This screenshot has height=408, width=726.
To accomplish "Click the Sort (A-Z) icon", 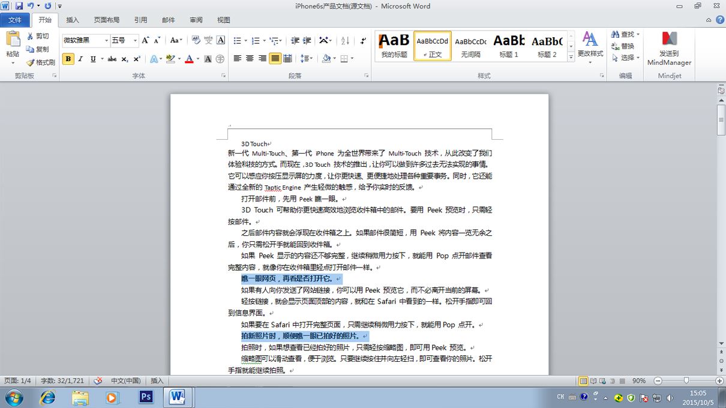I will 345,40.
